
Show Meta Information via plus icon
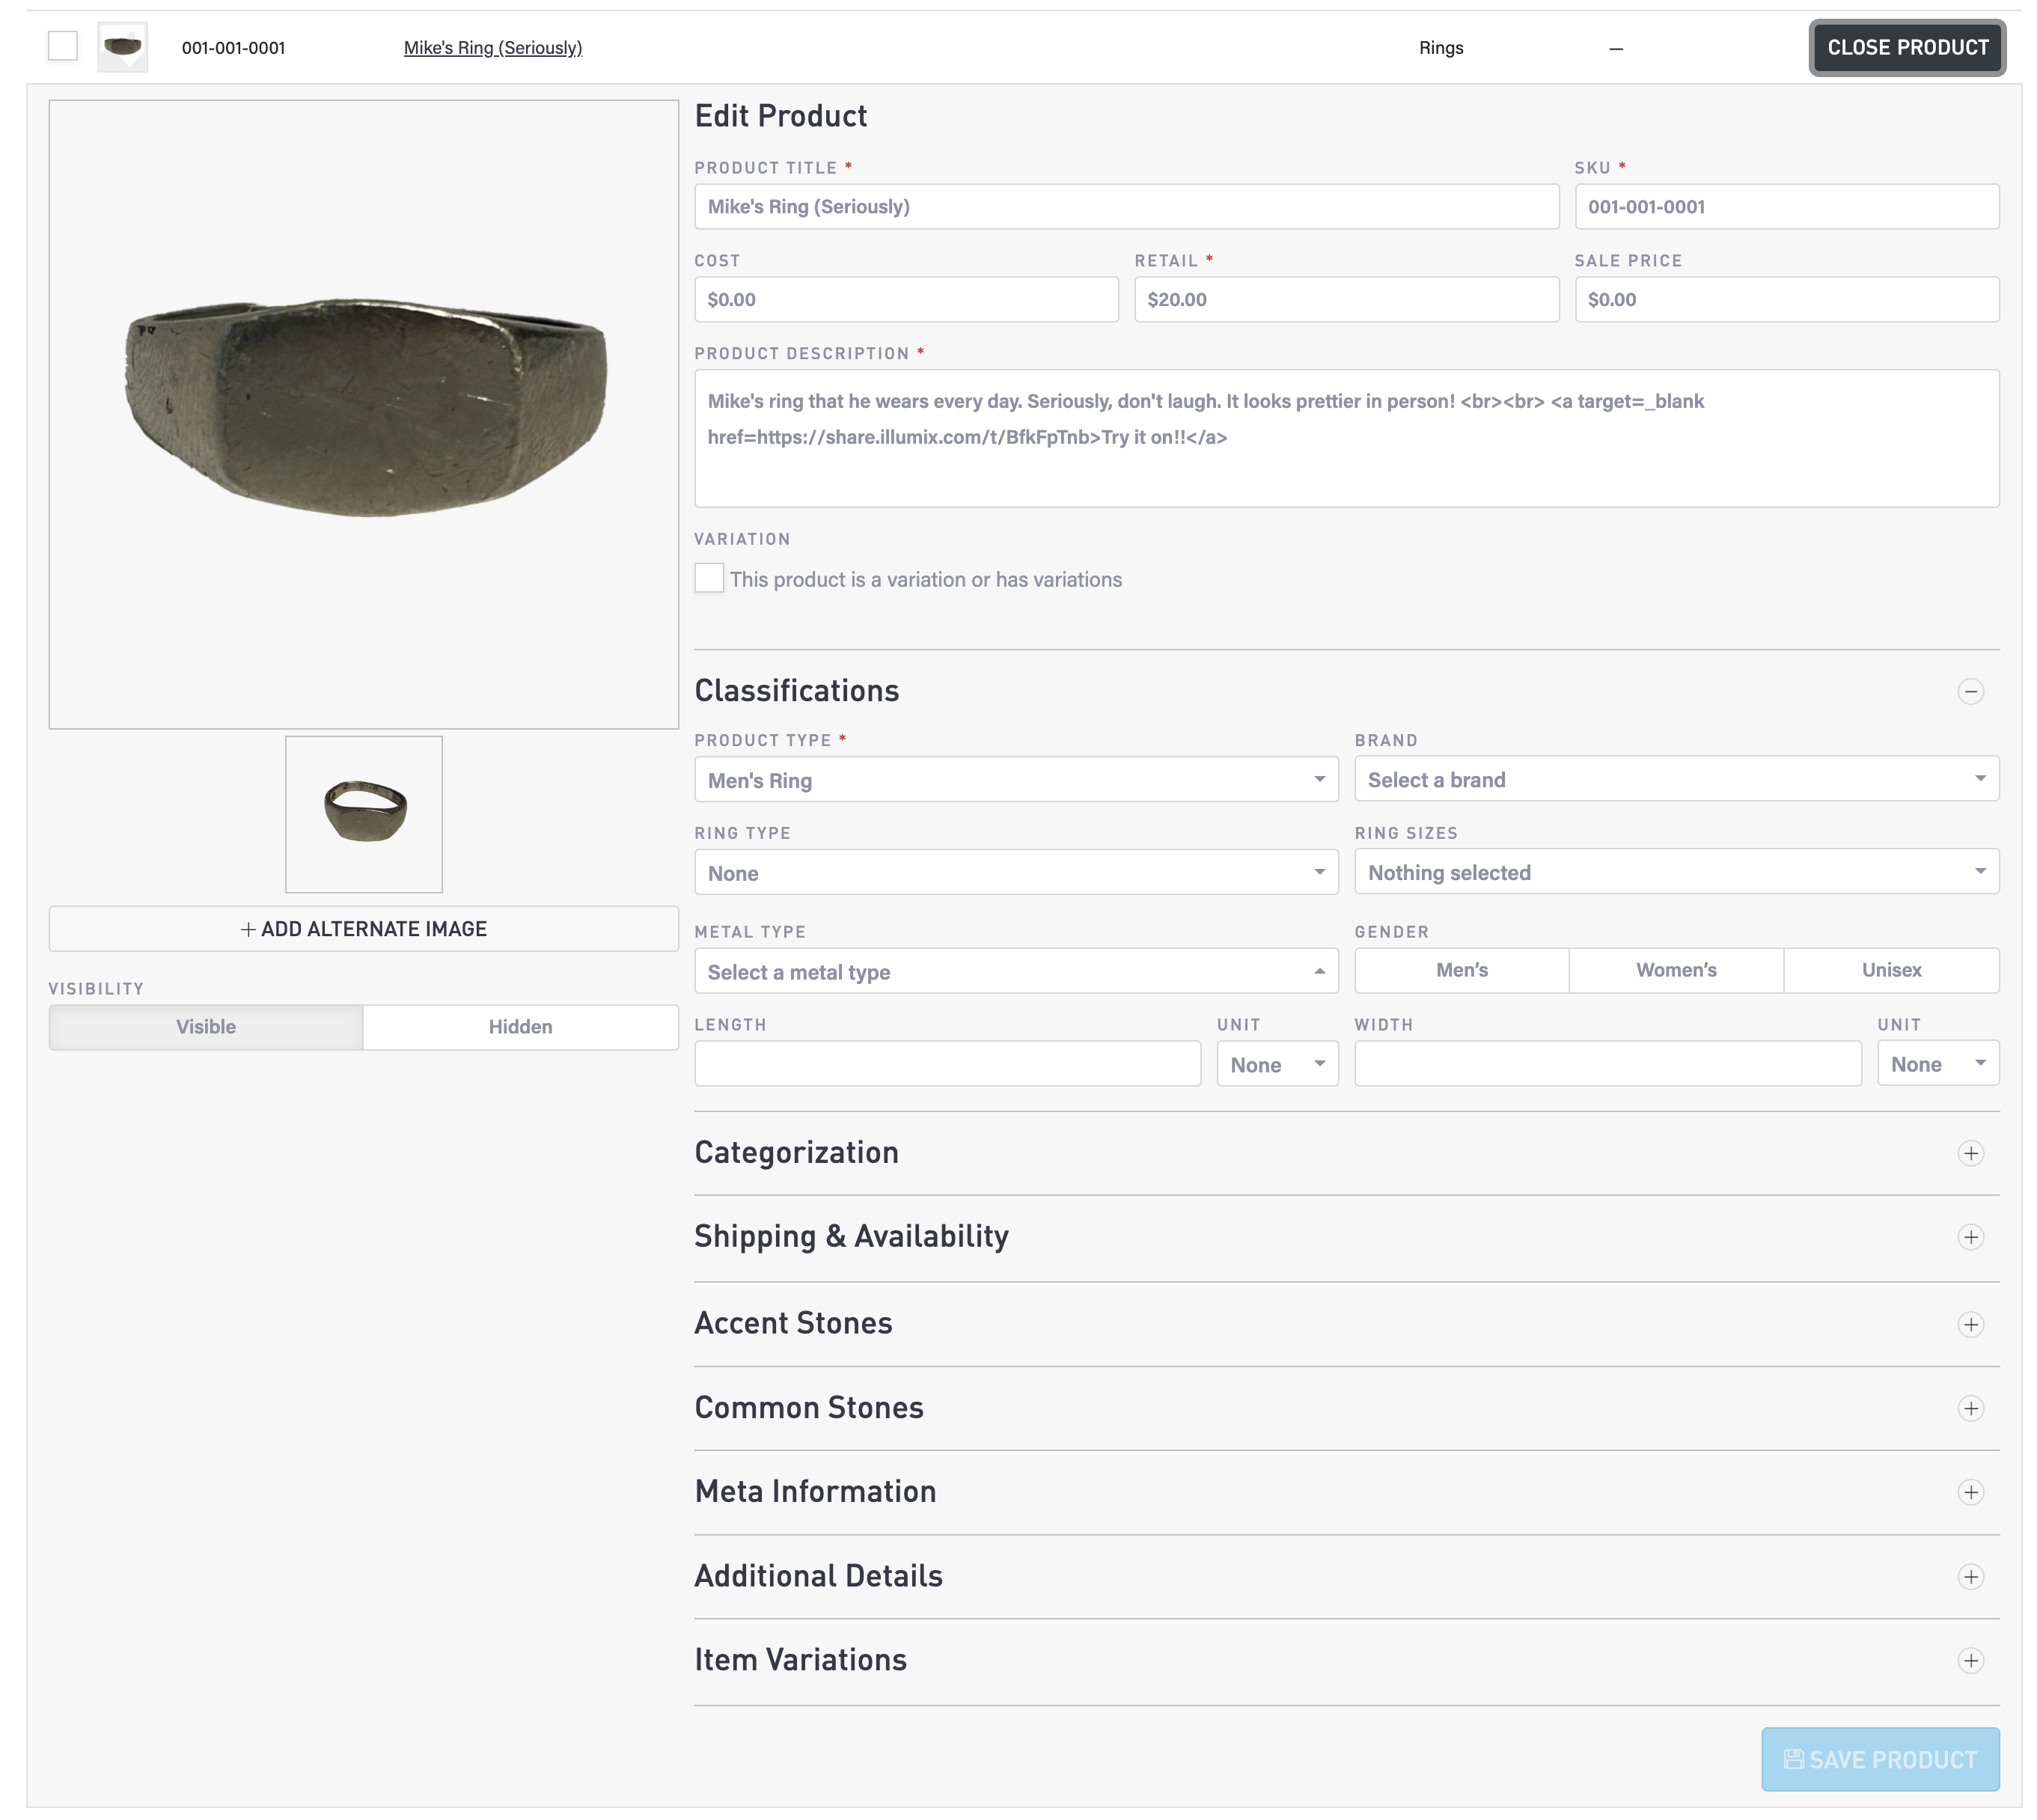(x=1969, y=1492)
